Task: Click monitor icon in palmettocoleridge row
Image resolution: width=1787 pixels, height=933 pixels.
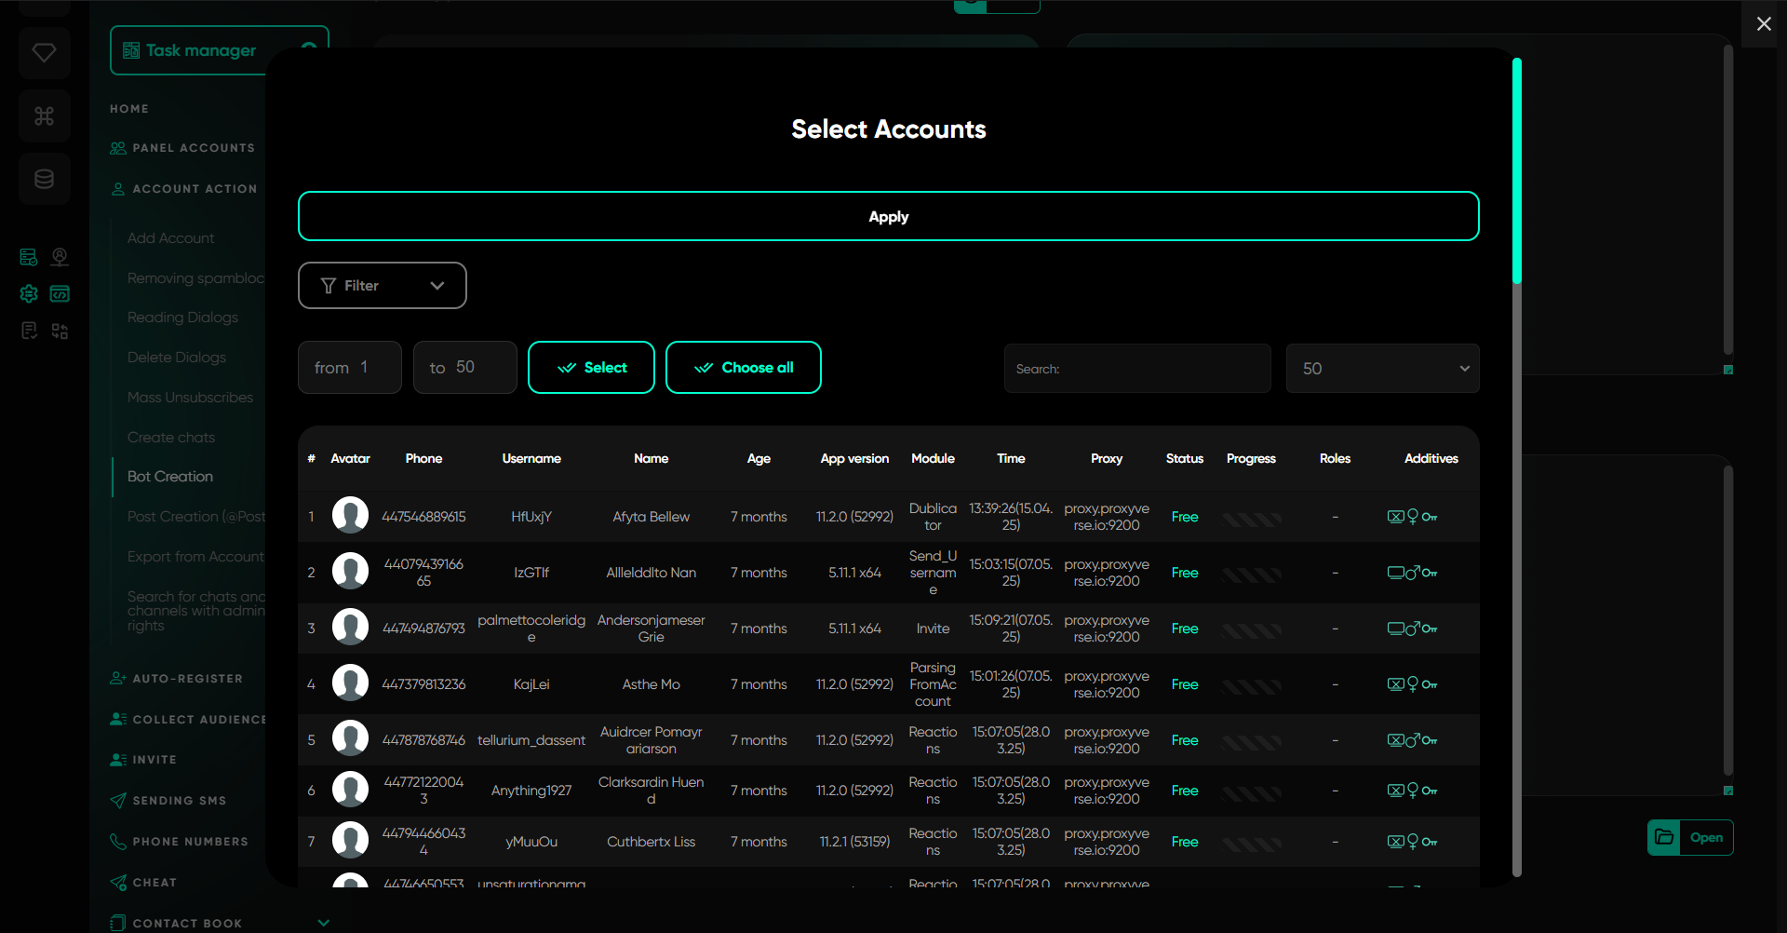Action: [1395, 629]
